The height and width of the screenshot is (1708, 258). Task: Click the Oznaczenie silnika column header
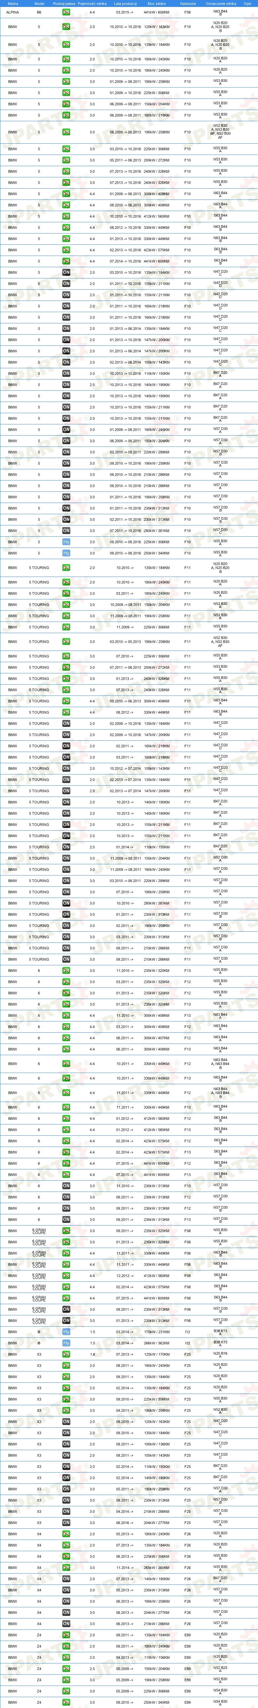click(220, 3)
